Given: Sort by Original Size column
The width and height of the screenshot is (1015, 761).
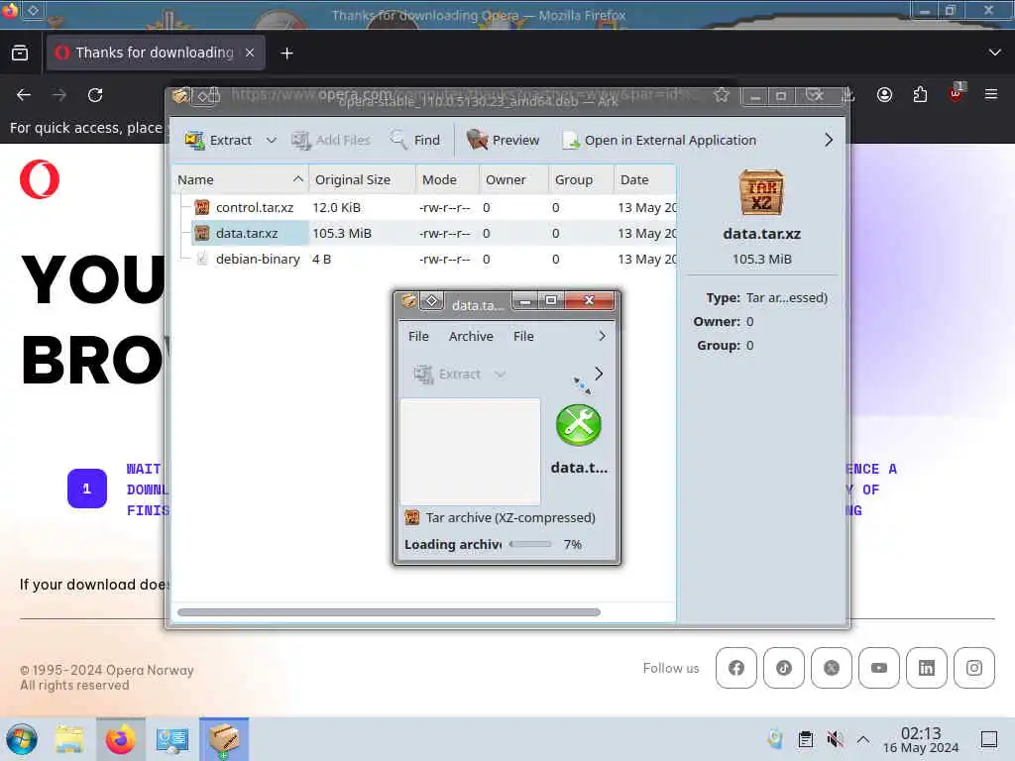Looking at the screenshot, I should point(362,180).
